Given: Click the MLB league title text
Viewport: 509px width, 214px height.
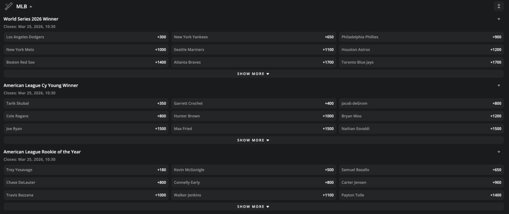Looking at the screenshot, I should (21, 6).
